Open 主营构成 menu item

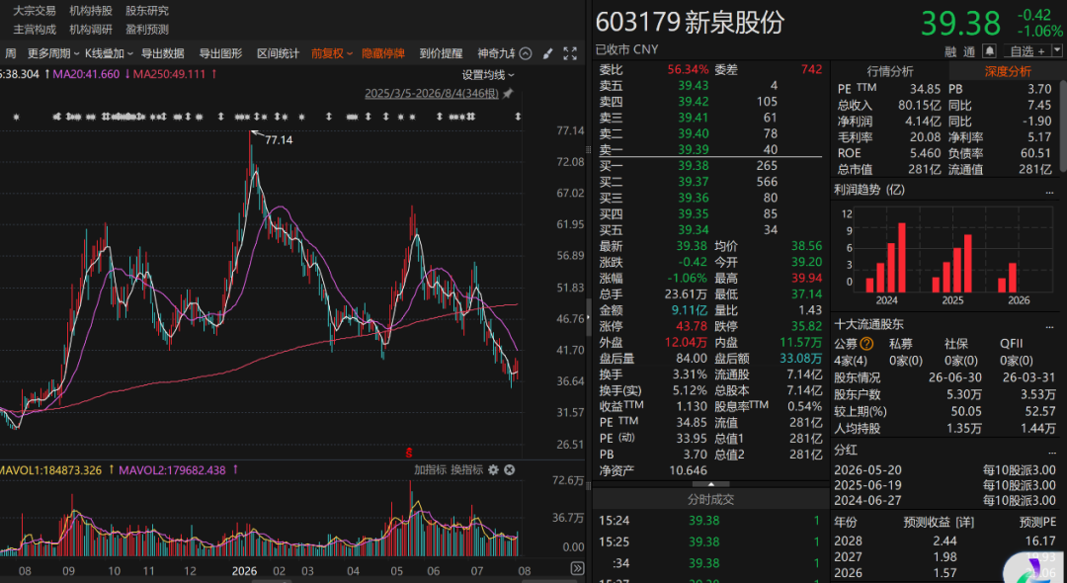35,30
